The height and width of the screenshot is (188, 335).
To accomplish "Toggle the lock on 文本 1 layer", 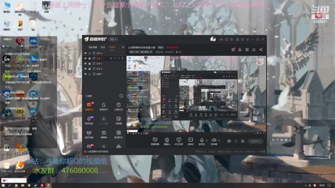I will pos(90,58).
